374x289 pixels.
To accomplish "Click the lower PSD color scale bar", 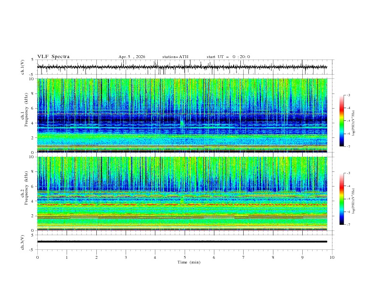I will tap(341, 199).
